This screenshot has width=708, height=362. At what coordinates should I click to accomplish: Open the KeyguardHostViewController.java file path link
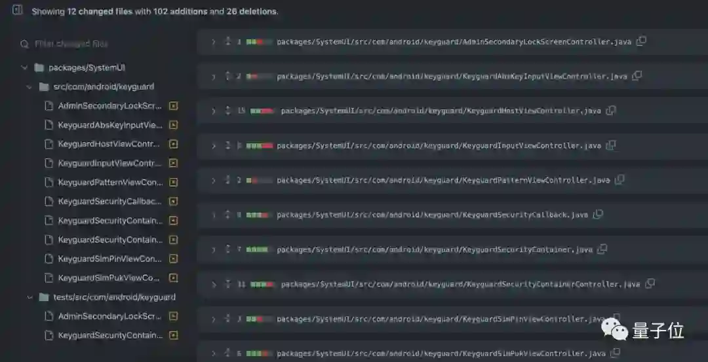(441, 111)
